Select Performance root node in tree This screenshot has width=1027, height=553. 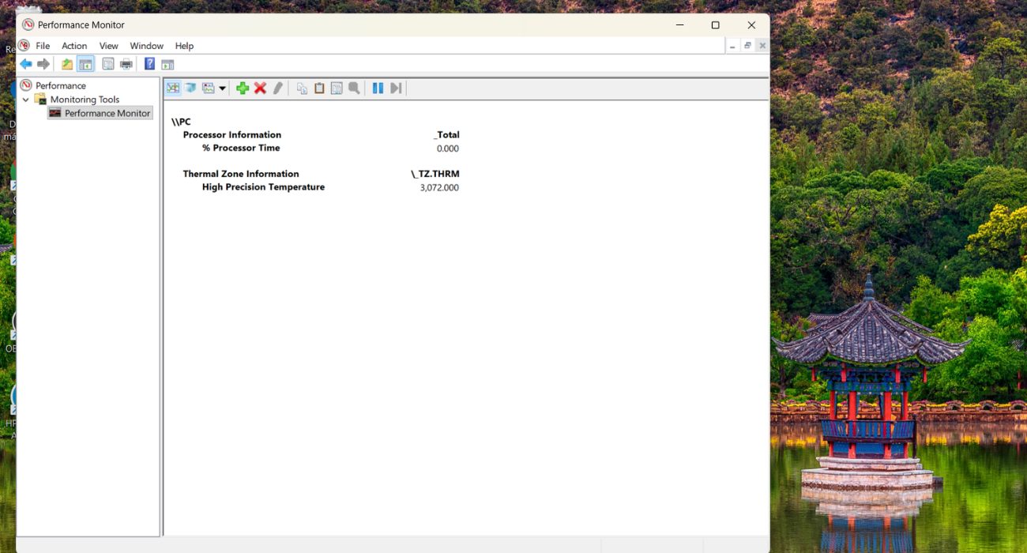[x=61, y=85]
